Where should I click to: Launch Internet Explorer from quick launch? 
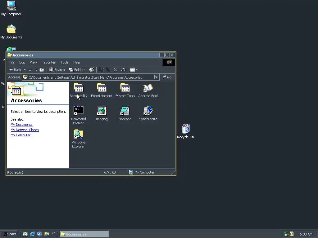coord(32,234)
